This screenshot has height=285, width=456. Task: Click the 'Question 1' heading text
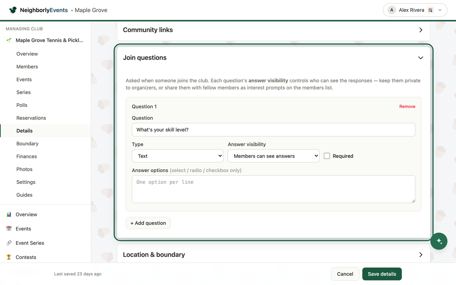pos(144,107)
